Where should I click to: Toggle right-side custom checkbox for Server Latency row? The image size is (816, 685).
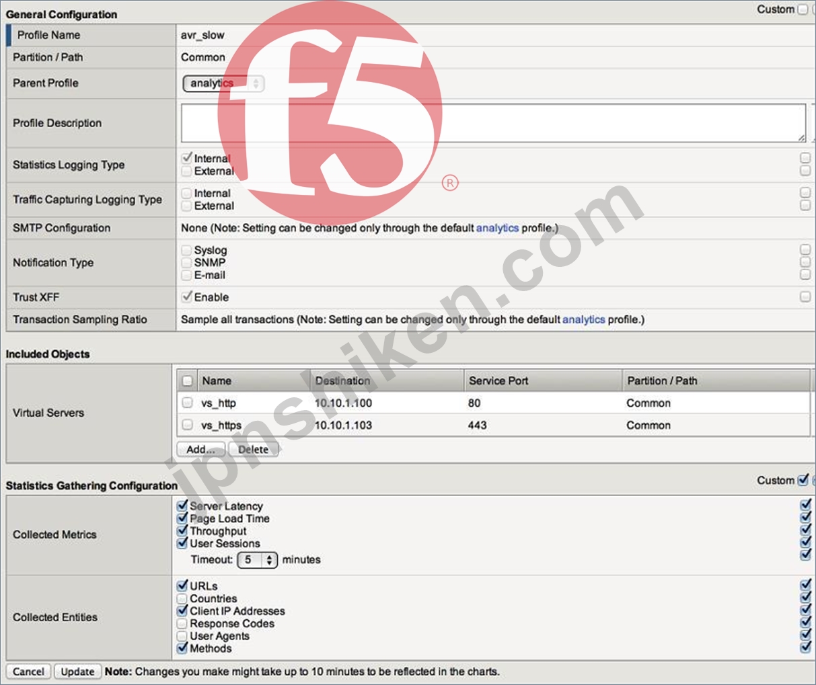pos(806,505)
